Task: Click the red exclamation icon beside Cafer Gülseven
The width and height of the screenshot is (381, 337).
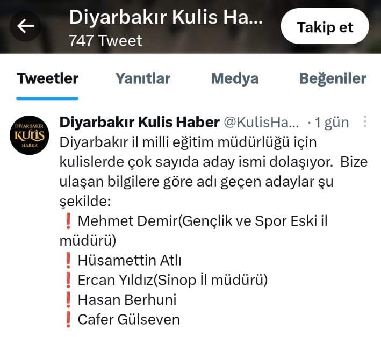Action: pyautogui.click(x=68, y=319)
